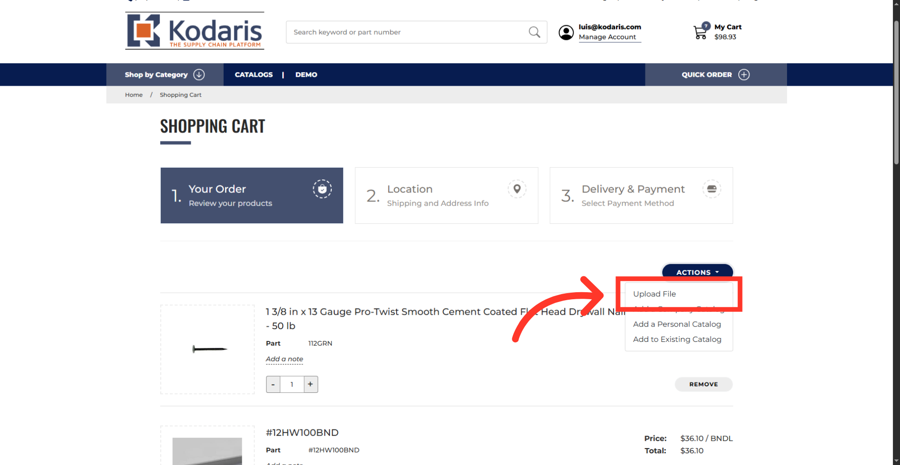The image size is (900, 465).
Task: Choose Upload File from Actions menu
Action: click(654, 294)
